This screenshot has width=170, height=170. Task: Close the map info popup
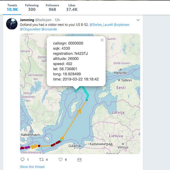point(102,40)
